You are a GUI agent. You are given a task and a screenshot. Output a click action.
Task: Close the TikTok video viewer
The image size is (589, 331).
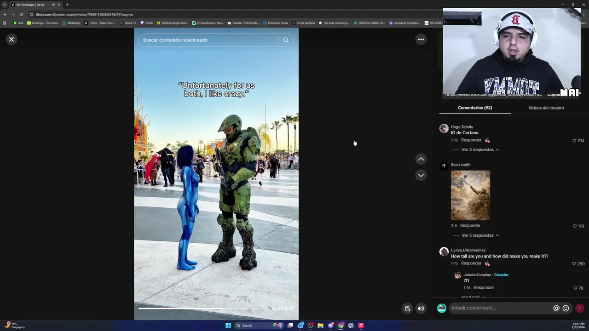(x=12, y=40)
